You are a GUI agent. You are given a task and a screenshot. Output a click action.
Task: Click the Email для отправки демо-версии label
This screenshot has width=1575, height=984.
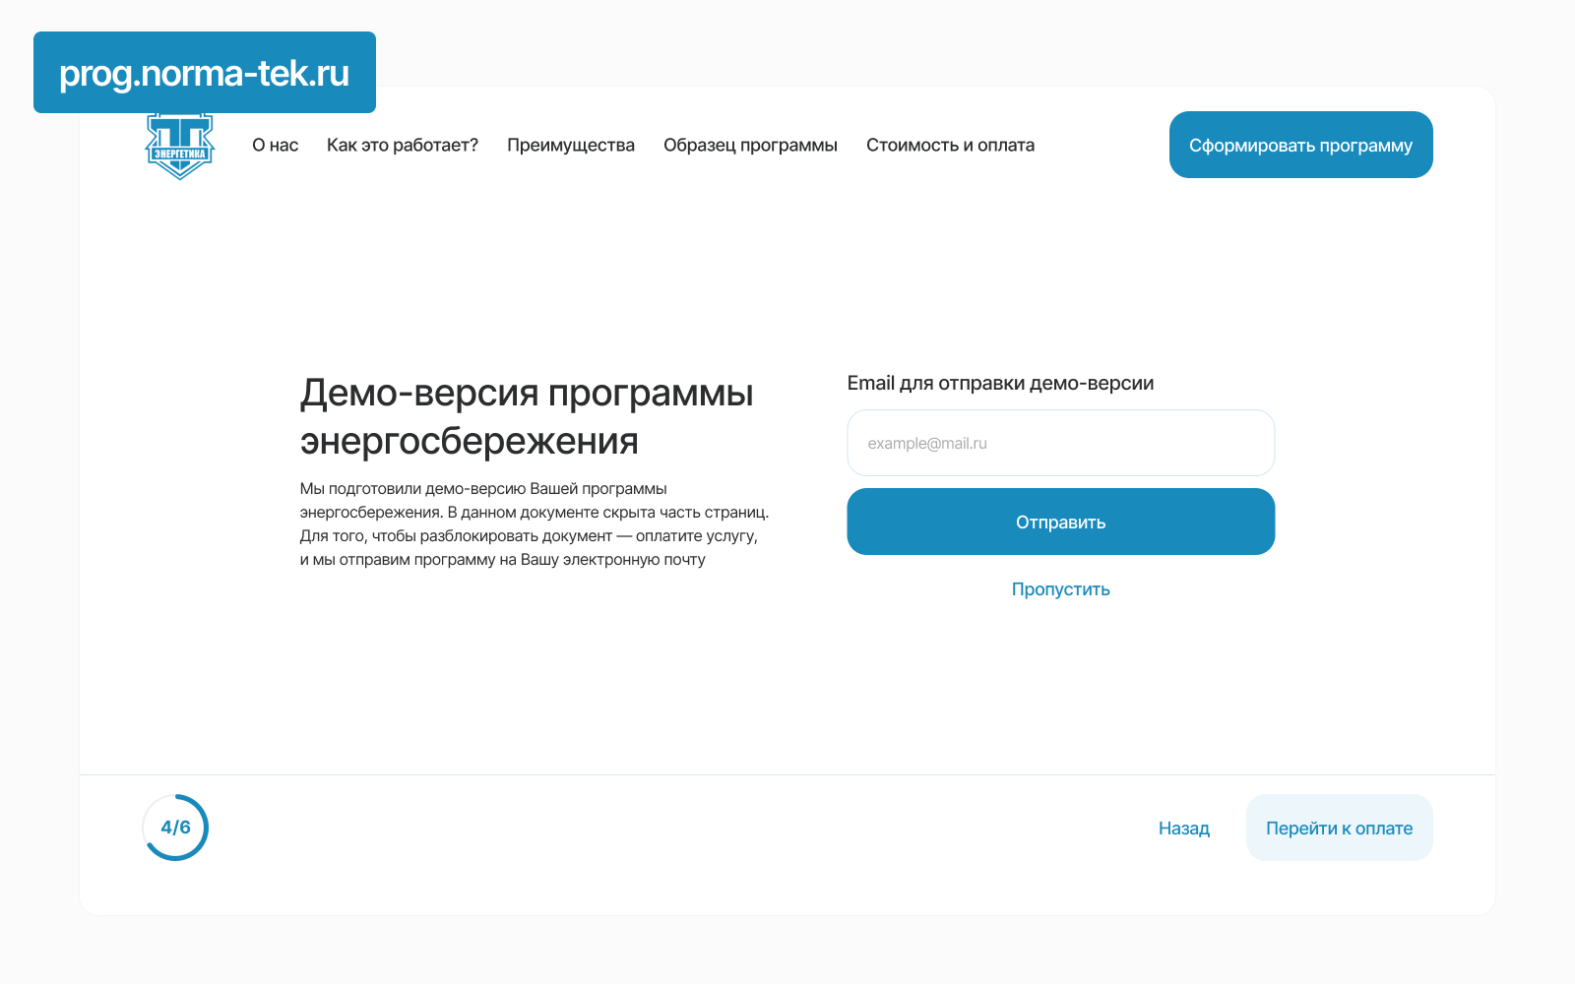(x=1000, y=384)
